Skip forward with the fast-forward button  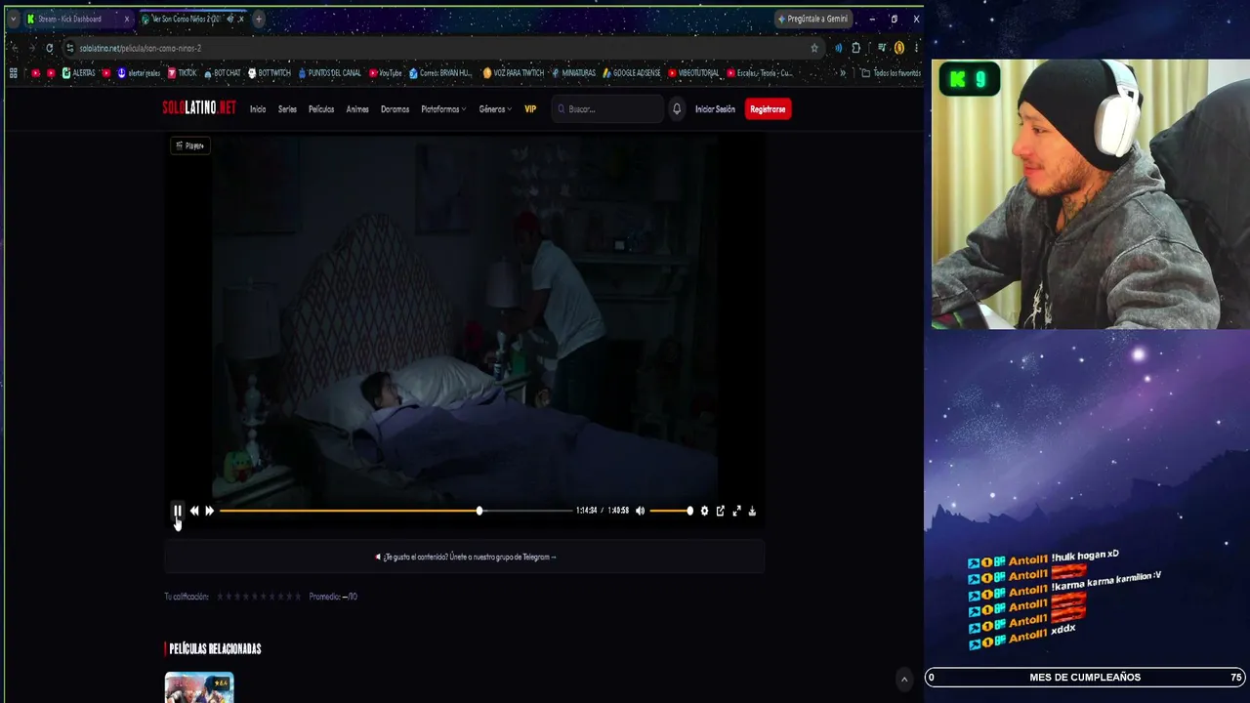tap(209, 511)
